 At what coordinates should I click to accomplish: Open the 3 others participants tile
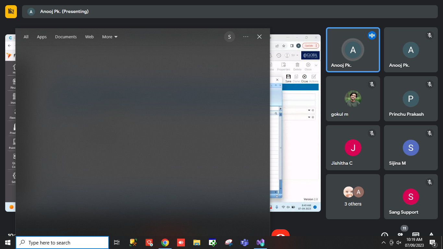pos(353,196)
